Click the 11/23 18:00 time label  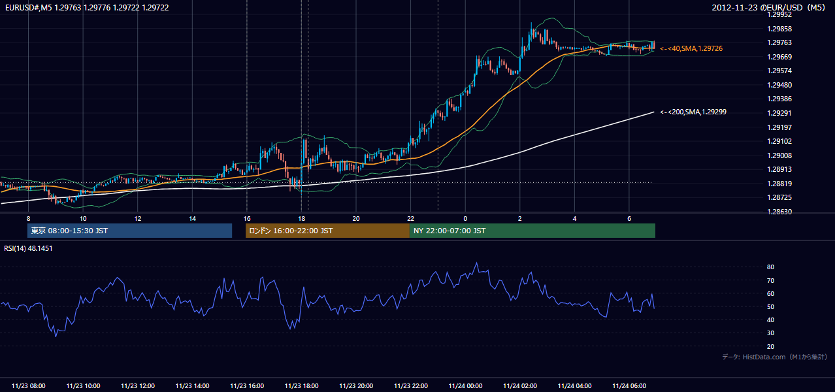pyautogui.click(x=301, y=385)
